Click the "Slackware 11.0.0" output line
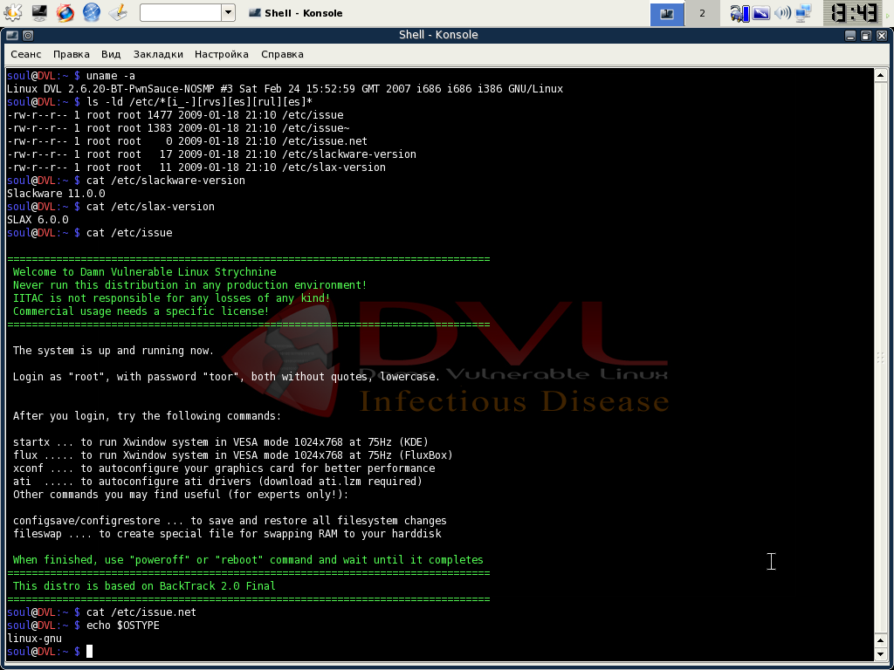The width and height of the screenshot is (894, 670). click(x=56, y=194)
